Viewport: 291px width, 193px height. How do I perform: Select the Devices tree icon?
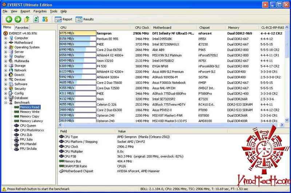tap(11, 80)
